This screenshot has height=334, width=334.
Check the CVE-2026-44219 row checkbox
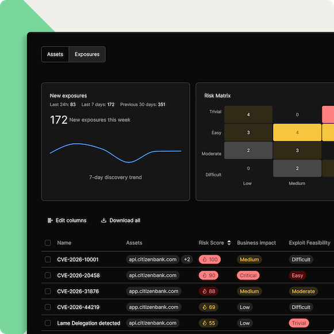point(48,307)
